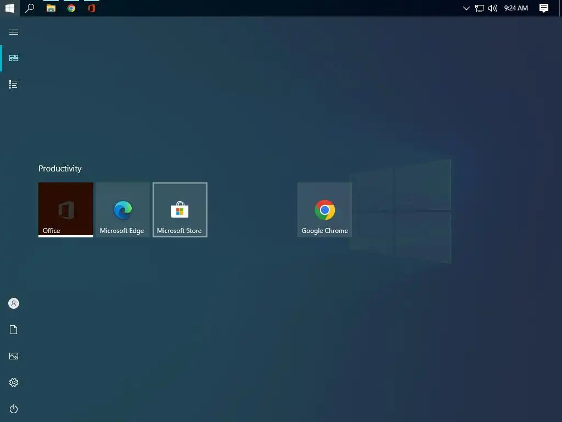The height and width of the screenshot is (422, 562).
Task: Click the Windows Start logo button
Action: point(10,8)
